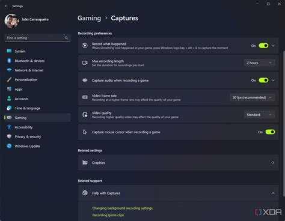Open Bluetooth & devices via its sidebar icon
285x221 pixels.
[x=9, y=61]
